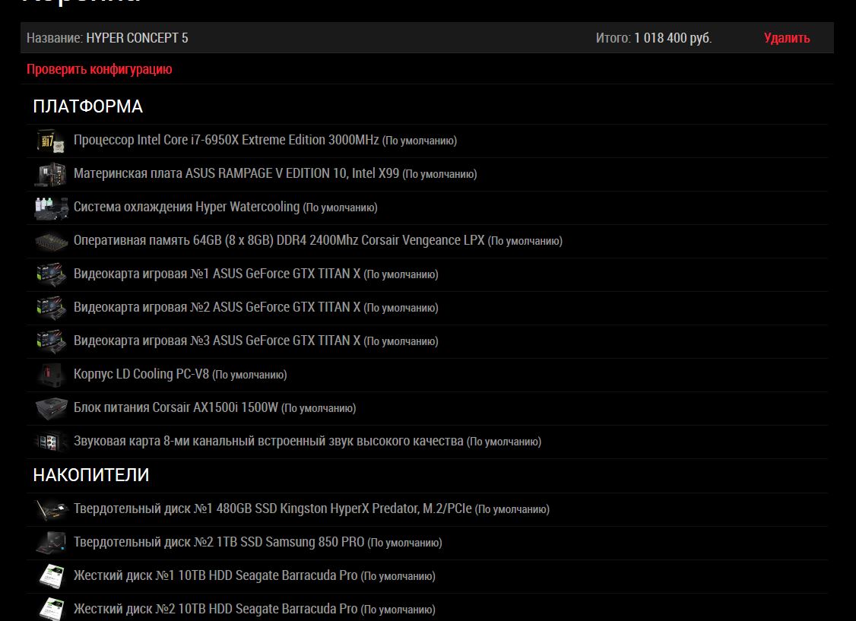Click the graphics card №1 thumbnail icon
Screen dimensions: 856x621
point(52,274)
